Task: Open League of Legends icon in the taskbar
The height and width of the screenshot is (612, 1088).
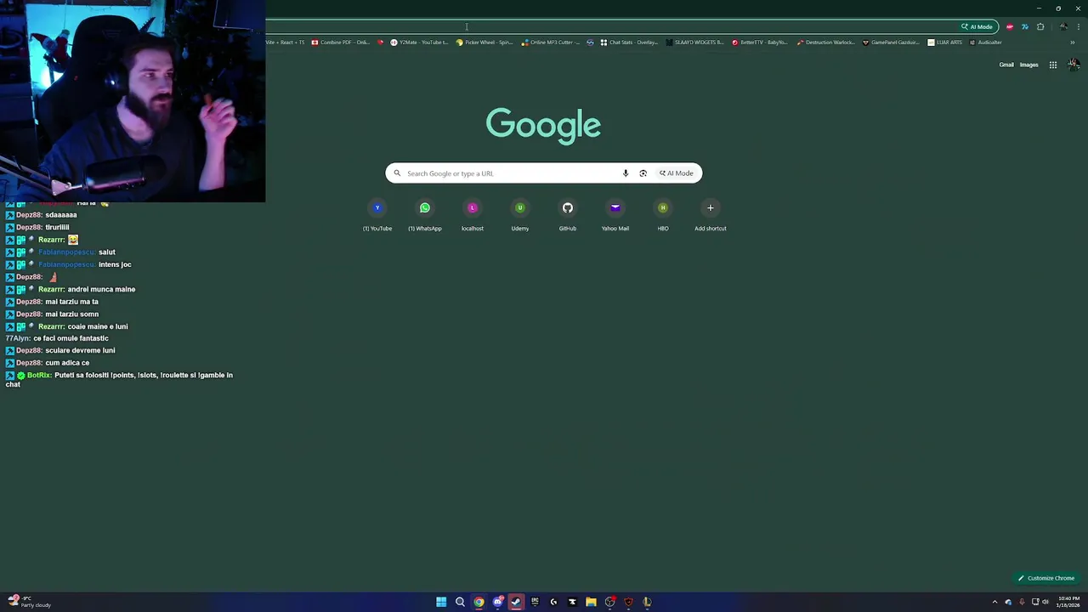Action: click(x=647, y=602)
